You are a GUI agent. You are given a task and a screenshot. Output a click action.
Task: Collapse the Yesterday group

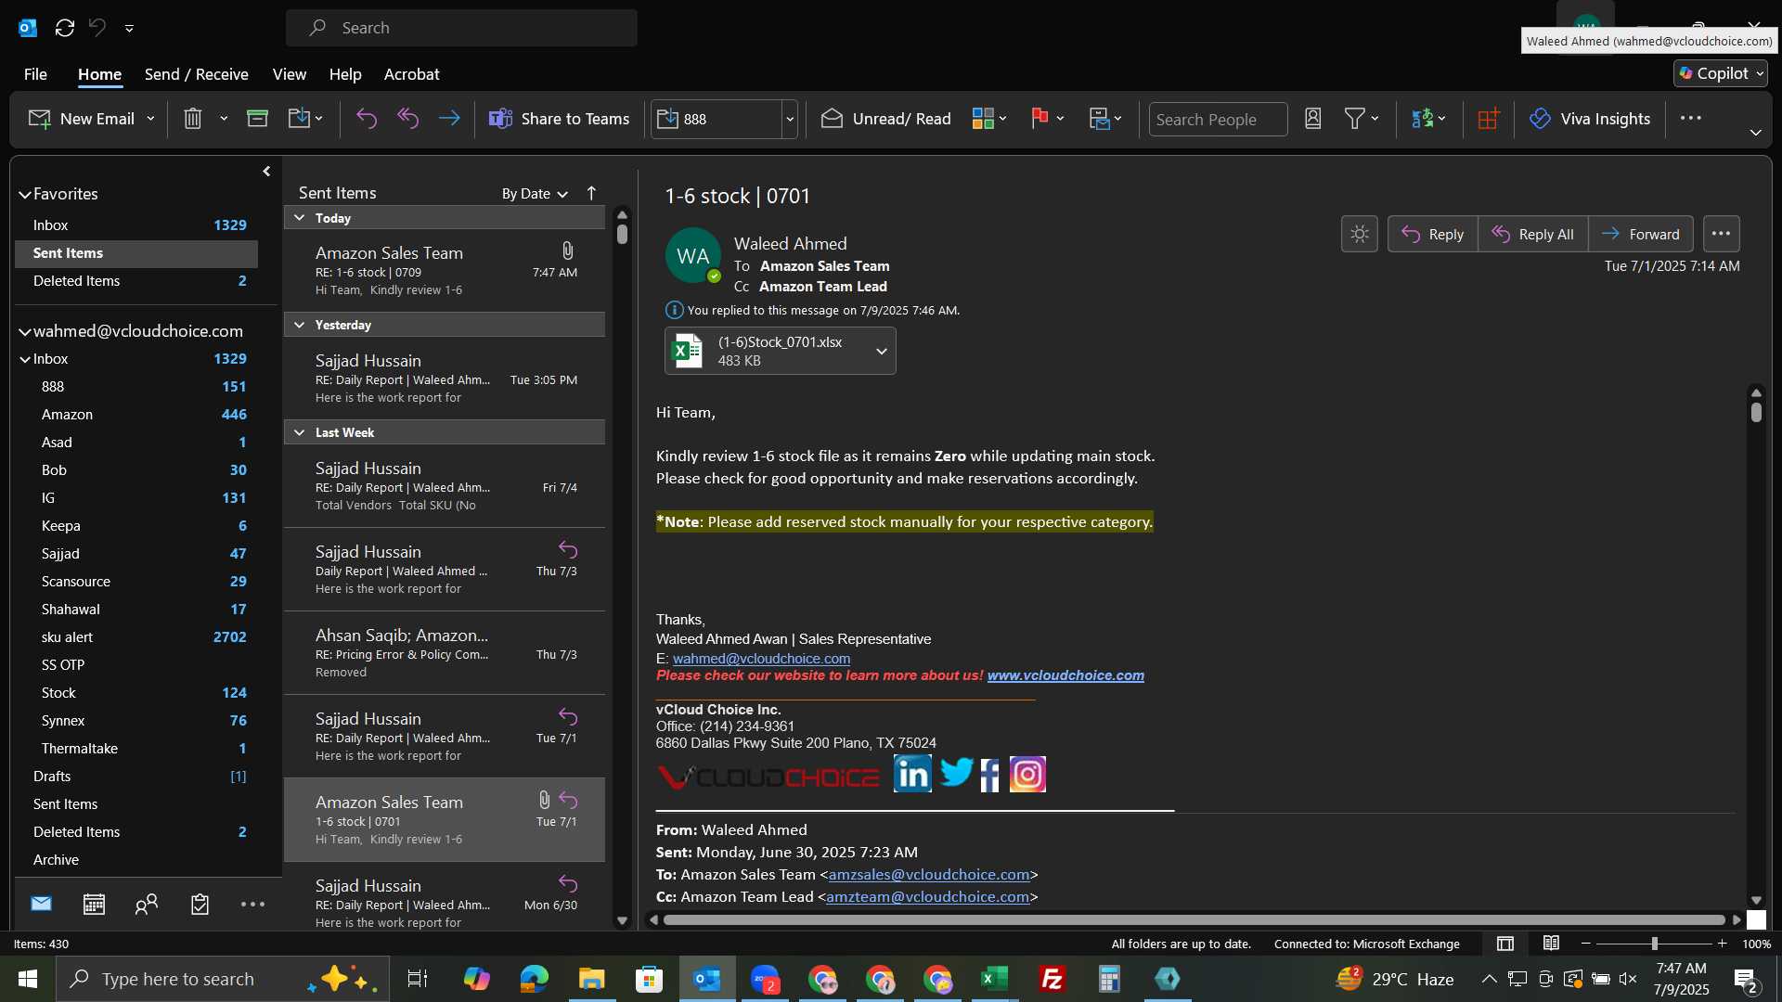point(300,325)
